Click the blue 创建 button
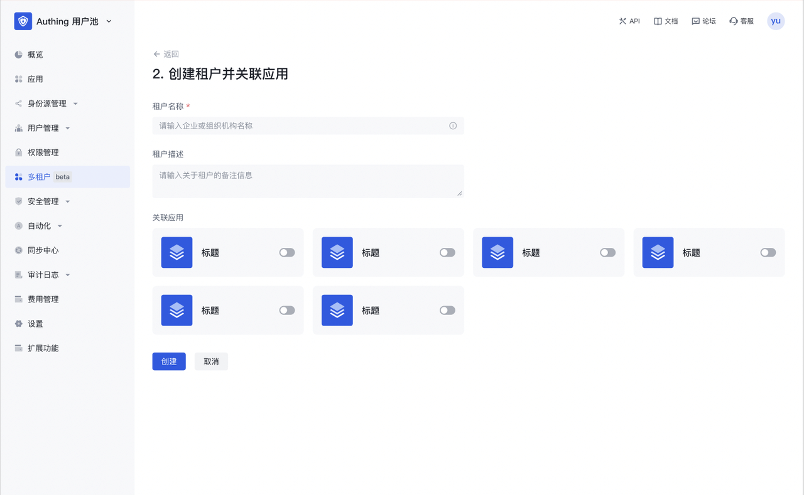 click(x=169, y=361)
